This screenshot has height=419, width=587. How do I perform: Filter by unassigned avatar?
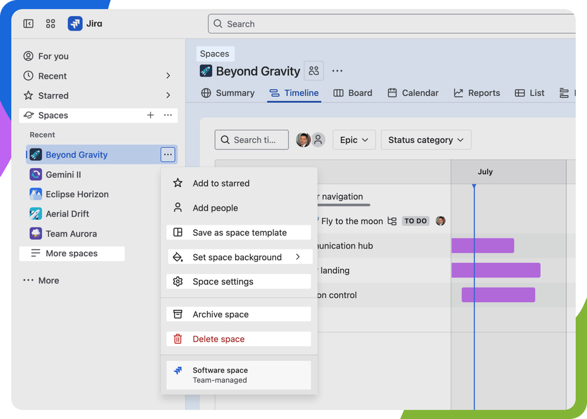(x=318, y=140)
